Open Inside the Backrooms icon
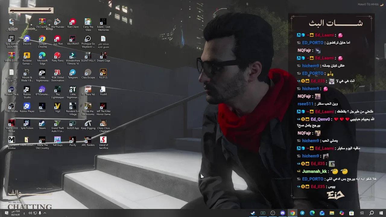Image resolution: width=386 pixels, height=217 pixels. point(88,109)
